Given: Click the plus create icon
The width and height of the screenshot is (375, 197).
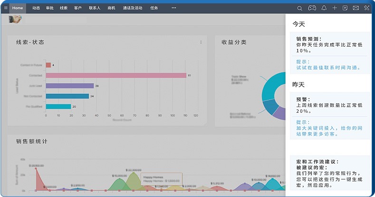Looking at the screenshot, I should coord(335,8).
